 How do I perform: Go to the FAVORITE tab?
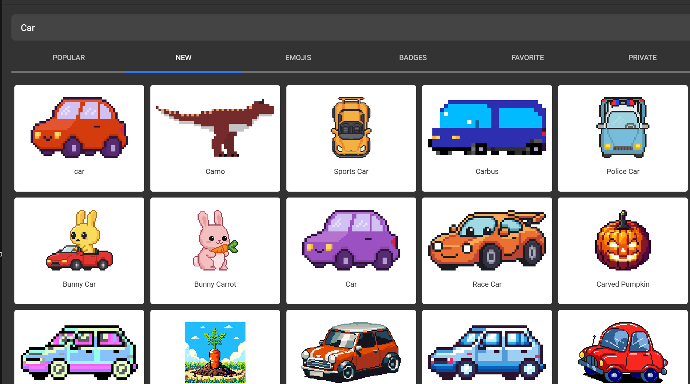(x=527, y=57)
